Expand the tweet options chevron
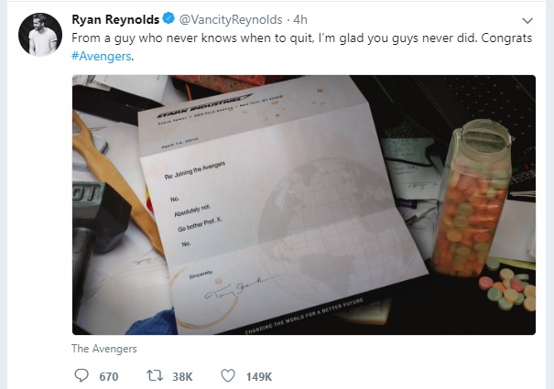Screen dimensions: 554x389 pyautogui.click(x=527, y=19)
